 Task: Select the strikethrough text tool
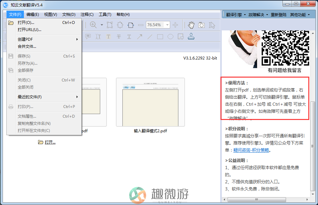[x=119, y=37]
